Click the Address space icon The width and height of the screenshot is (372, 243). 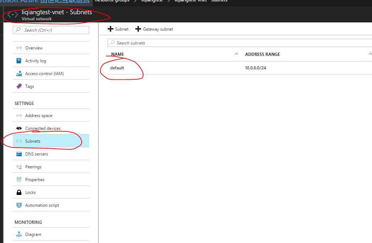click(x=19, y=116)
